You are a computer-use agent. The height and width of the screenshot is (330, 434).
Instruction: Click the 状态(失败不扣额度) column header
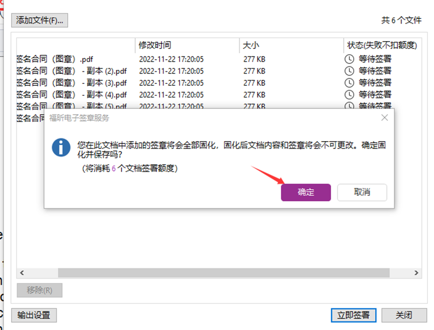tap(381, 45)
